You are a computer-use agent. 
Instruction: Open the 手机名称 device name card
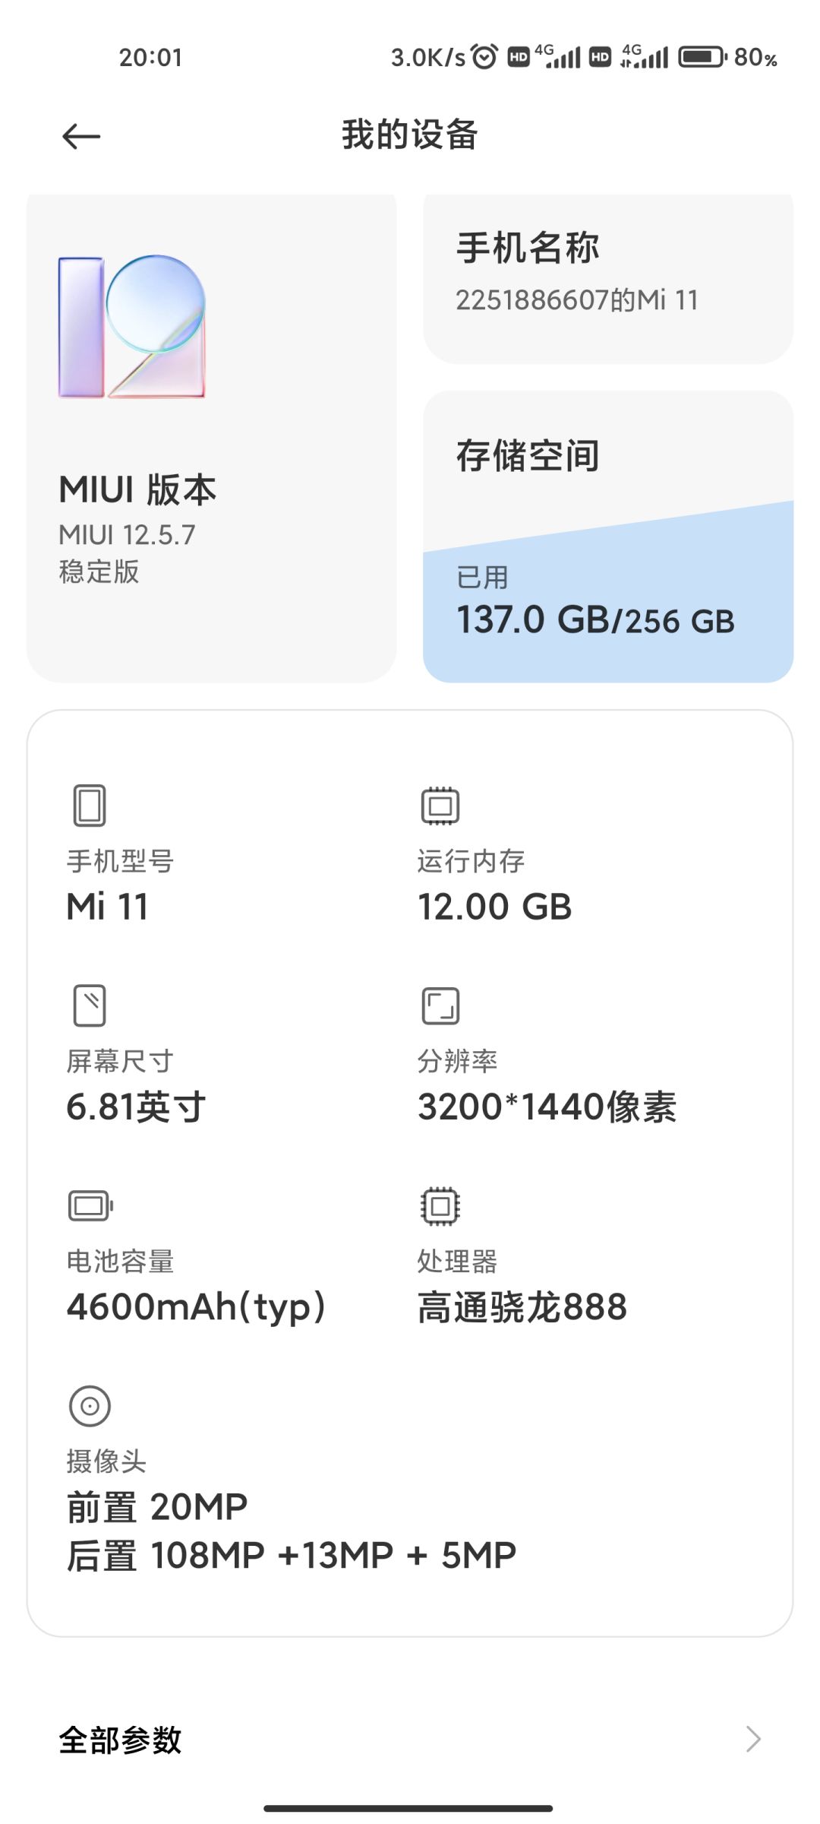coord(608,278)
